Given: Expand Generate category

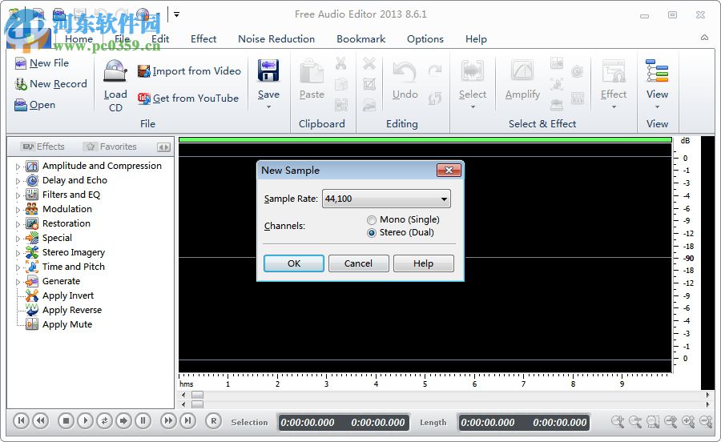Looking at the screenshot, I should [x=18, y=282].
